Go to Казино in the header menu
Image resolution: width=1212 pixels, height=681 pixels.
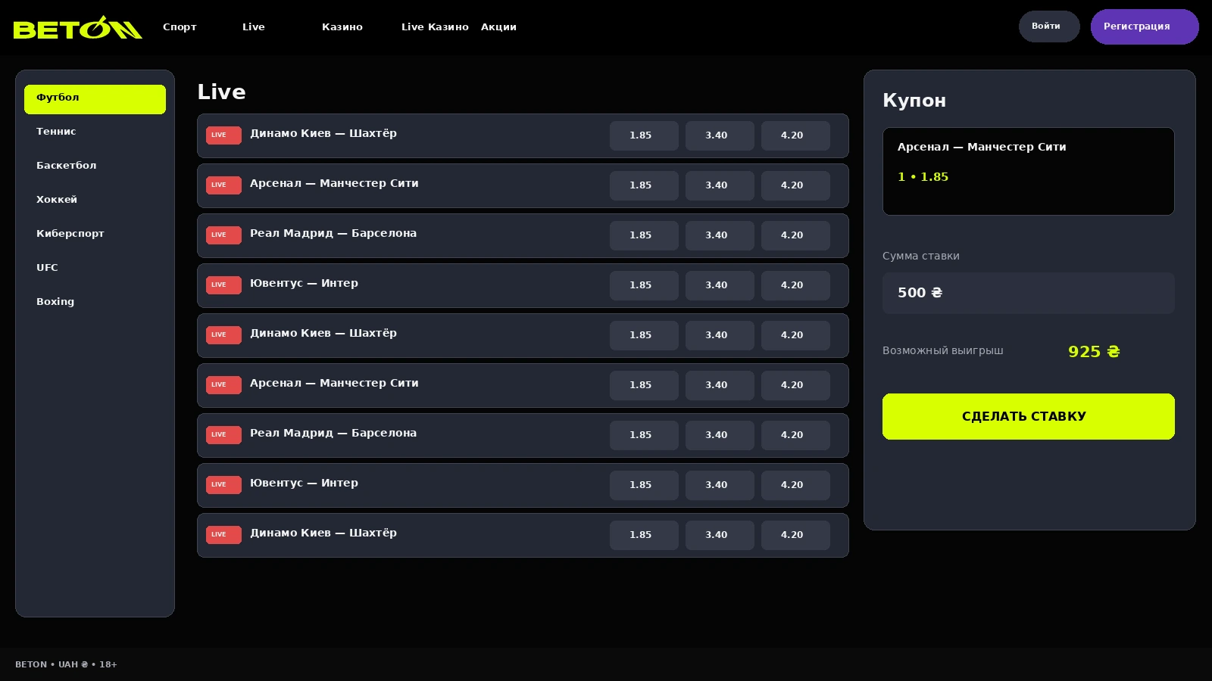(x=342, y=27)
